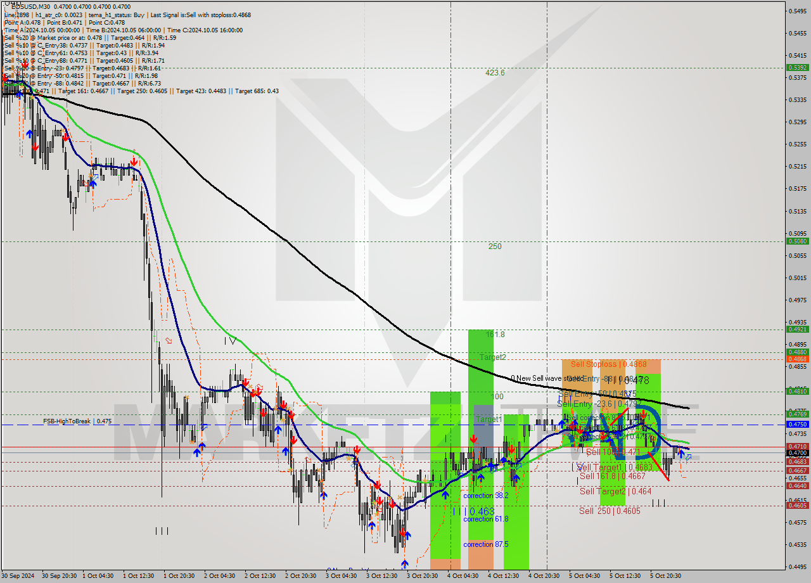
Task: Click the '4 Oct 20:30' time axis label
Action: point(544,576)
